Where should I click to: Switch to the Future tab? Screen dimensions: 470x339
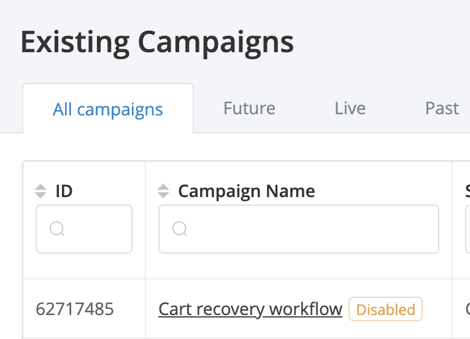point(249,109)
